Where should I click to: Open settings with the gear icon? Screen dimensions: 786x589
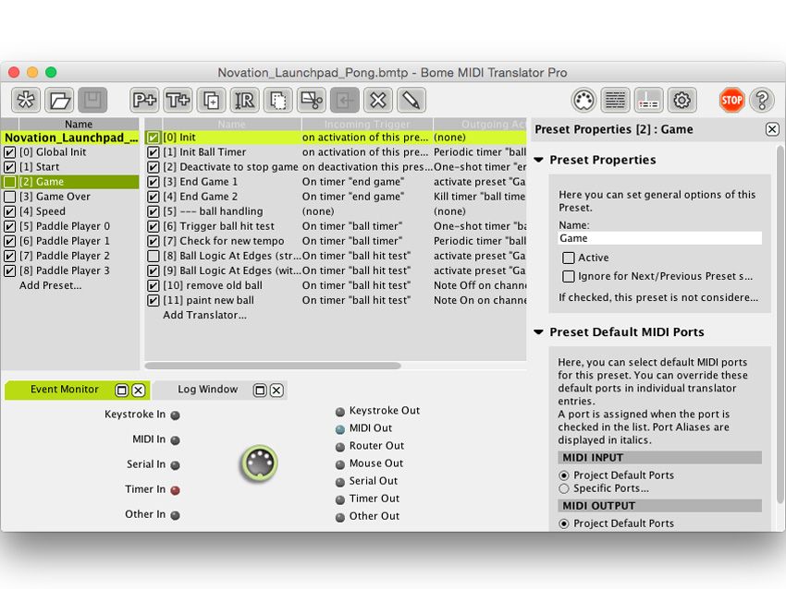click(x=680, y=99)
